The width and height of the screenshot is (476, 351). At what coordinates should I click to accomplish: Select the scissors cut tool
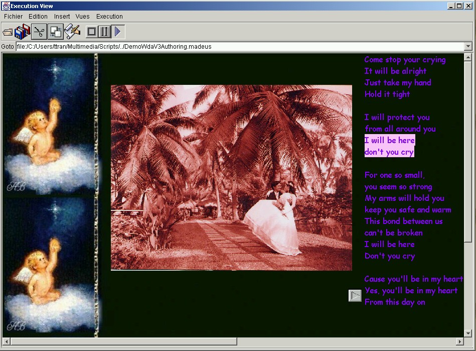(x=39, y=32)
